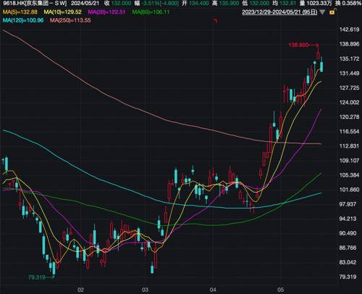Select the 03 month axis label

pyautogui.click(x=145, y=290)
